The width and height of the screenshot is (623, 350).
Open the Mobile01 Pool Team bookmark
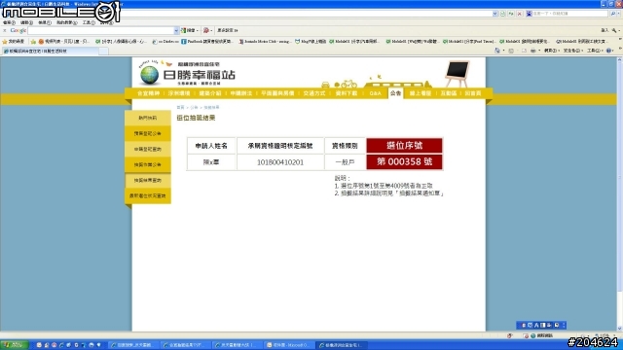[x=468, y=41]
